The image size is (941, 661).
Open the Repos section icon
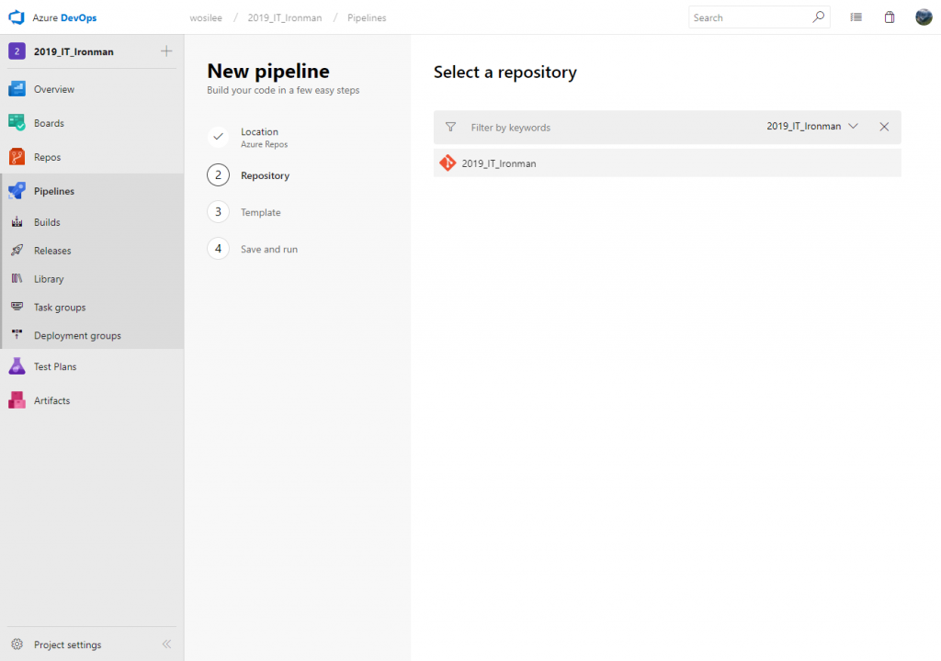pyautogui.click(x=17, y=157)
